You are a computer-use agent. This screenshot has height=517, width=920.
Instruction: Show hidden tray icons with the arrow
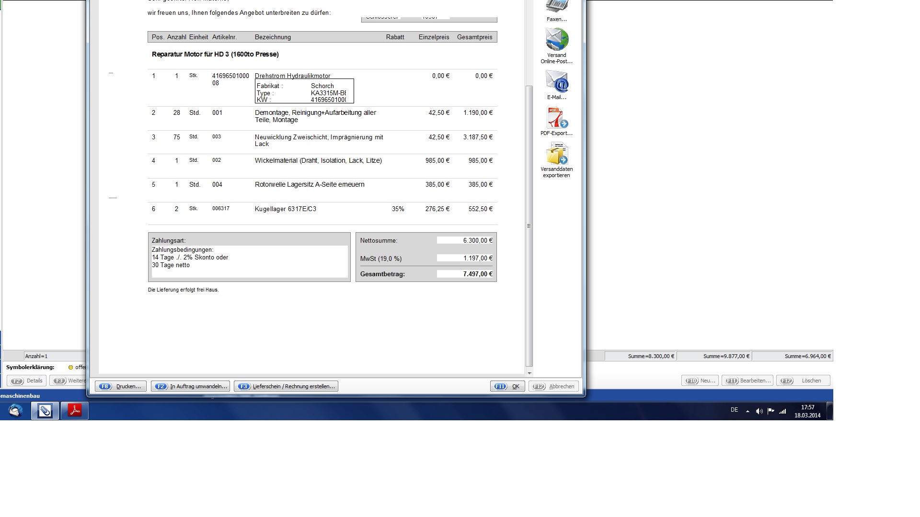747,411
